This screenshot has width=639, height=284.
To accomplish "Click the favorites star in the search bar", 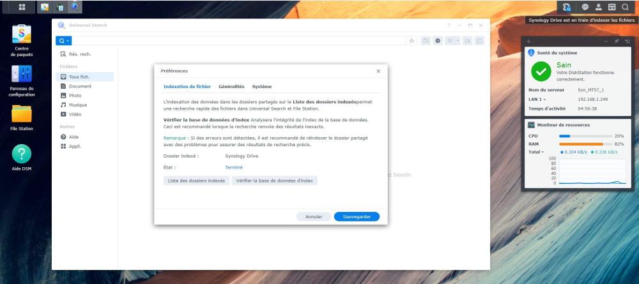I will [x=412, y=41].
